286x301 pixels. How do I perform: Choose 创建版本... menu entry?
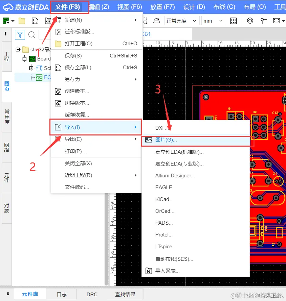click(97, 91)
